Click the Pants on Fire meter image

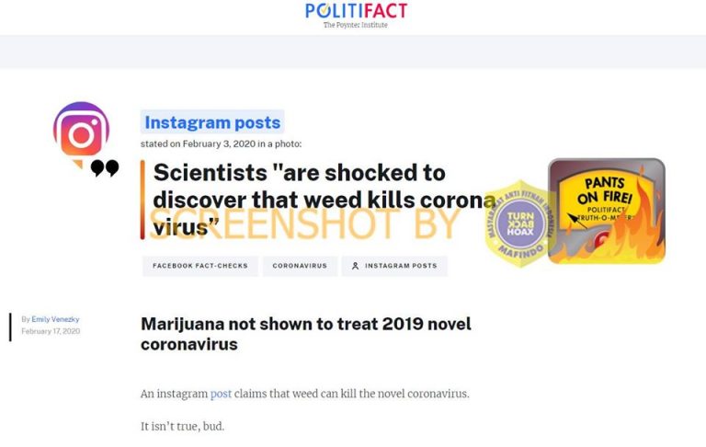pos(607,211)
